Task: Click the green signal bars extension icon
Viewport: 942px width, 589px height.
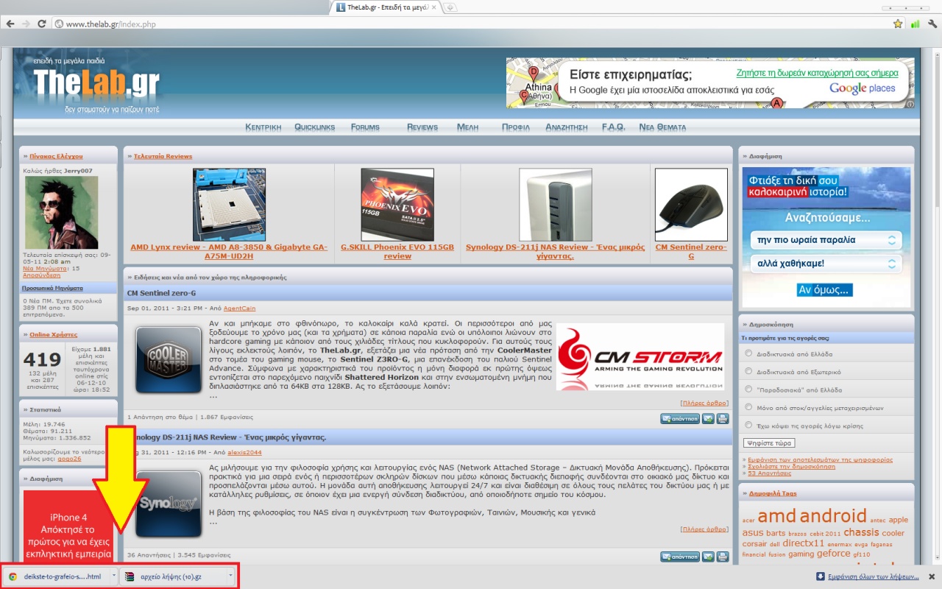Action: pyautogui.click(x=916, y=24)
